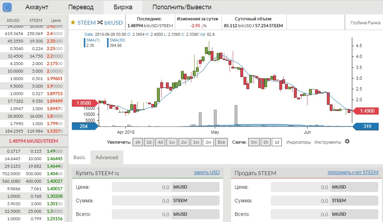Viewport: 383px width, 222px height.
Task: Click the blue circular app logo
Action: click(x=7, y=7)
